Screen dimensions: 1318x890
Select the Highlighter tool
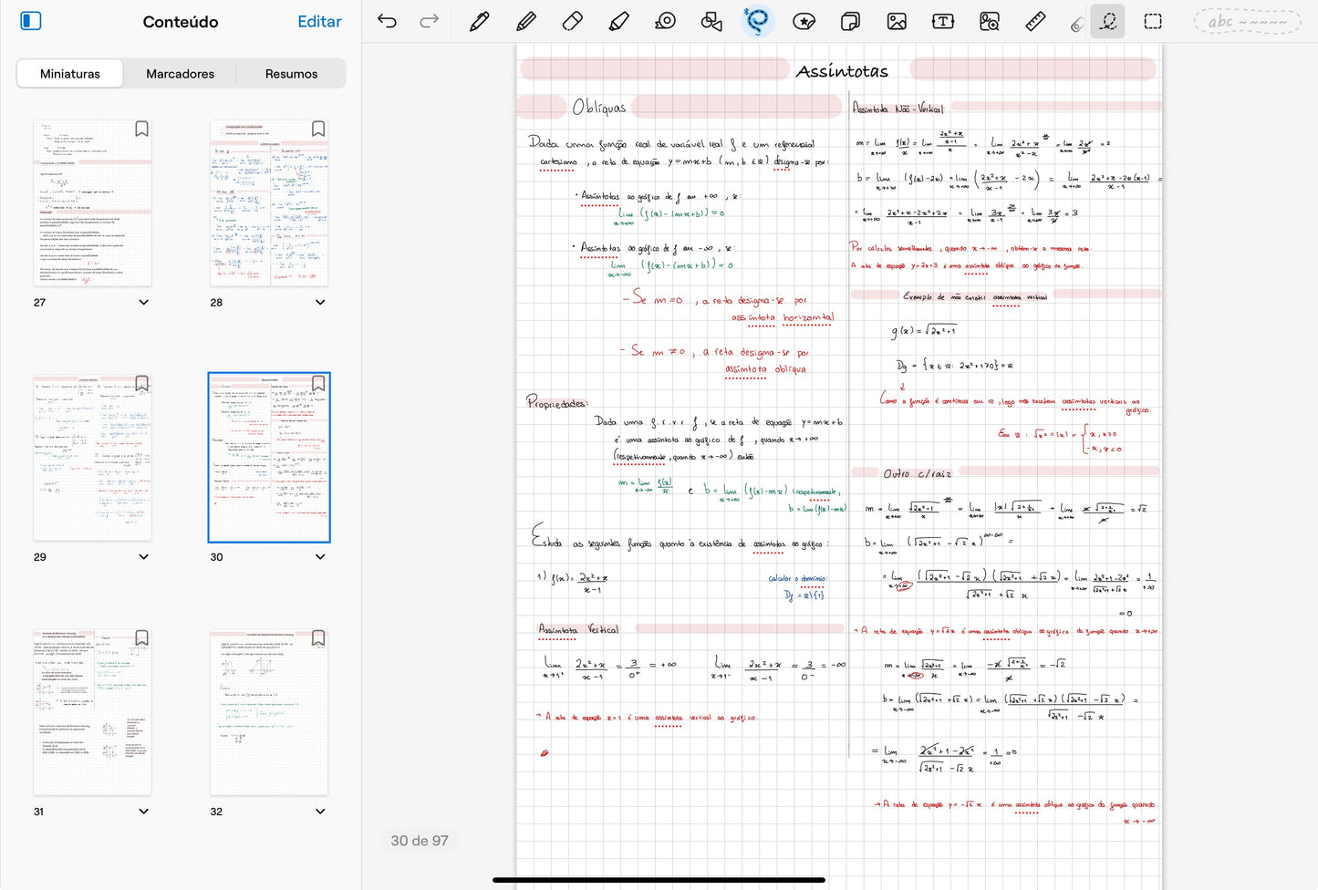(x=618, y=22)
